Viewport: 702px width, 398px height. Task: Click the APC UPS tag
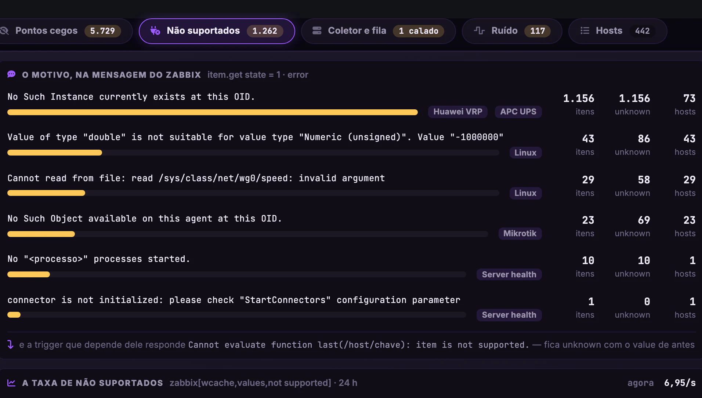(x=518, y=112)
